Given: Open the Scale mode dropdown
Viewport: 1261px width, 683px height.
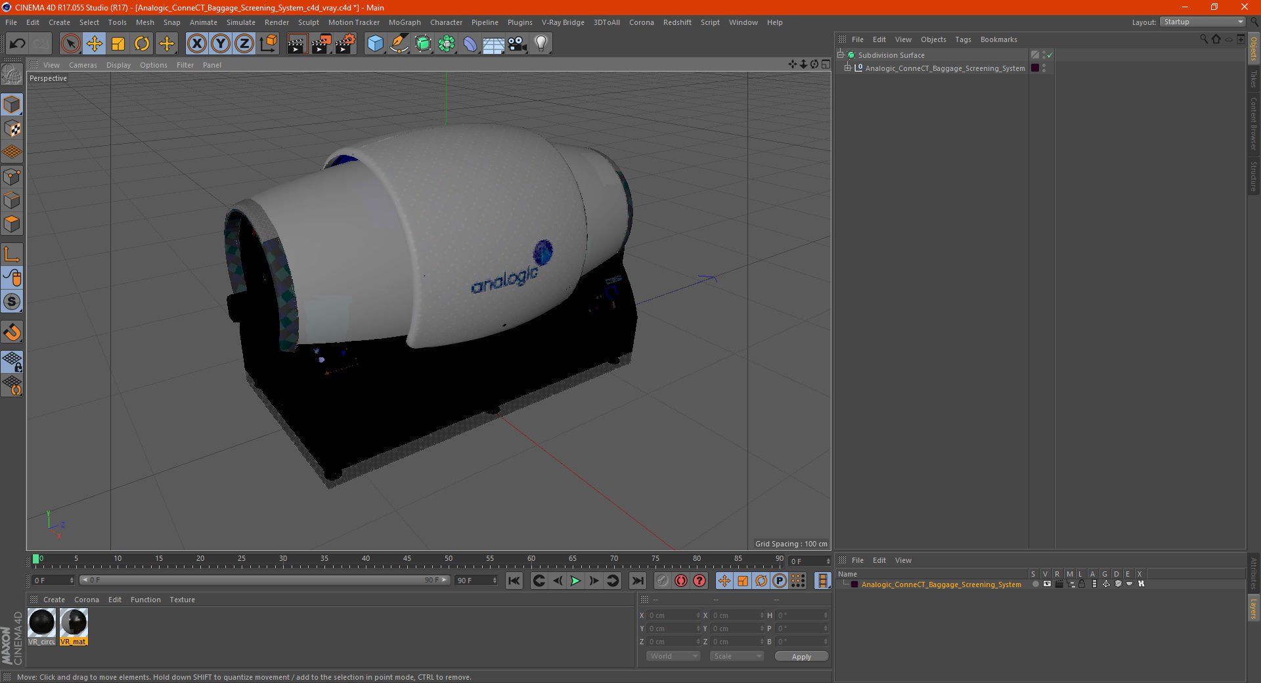Looking at the screenshot, I should [x=736, y=656].
